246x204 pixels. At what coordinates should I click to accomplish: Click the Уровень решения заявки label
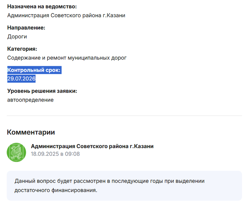pyautogui.click(x=42, y=91)
